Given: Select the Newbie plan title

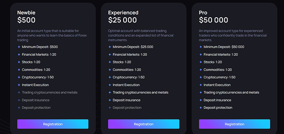Looking at the screenshot, I should [26, 12].
